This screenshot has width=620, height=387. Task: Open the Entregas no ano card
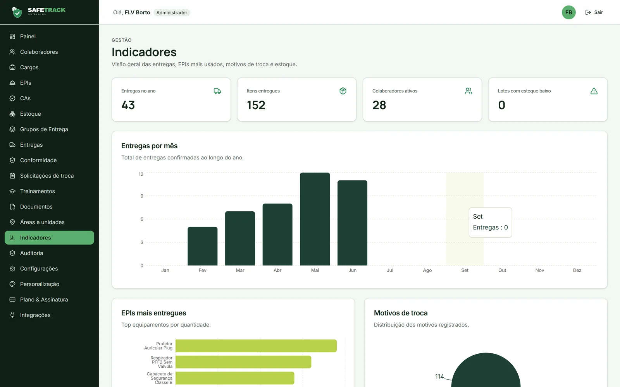click(171, 99)
